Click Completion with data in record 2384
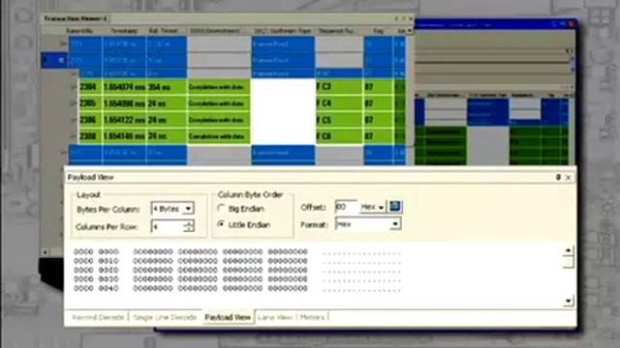The image size is (620, 348). point(219,87)
